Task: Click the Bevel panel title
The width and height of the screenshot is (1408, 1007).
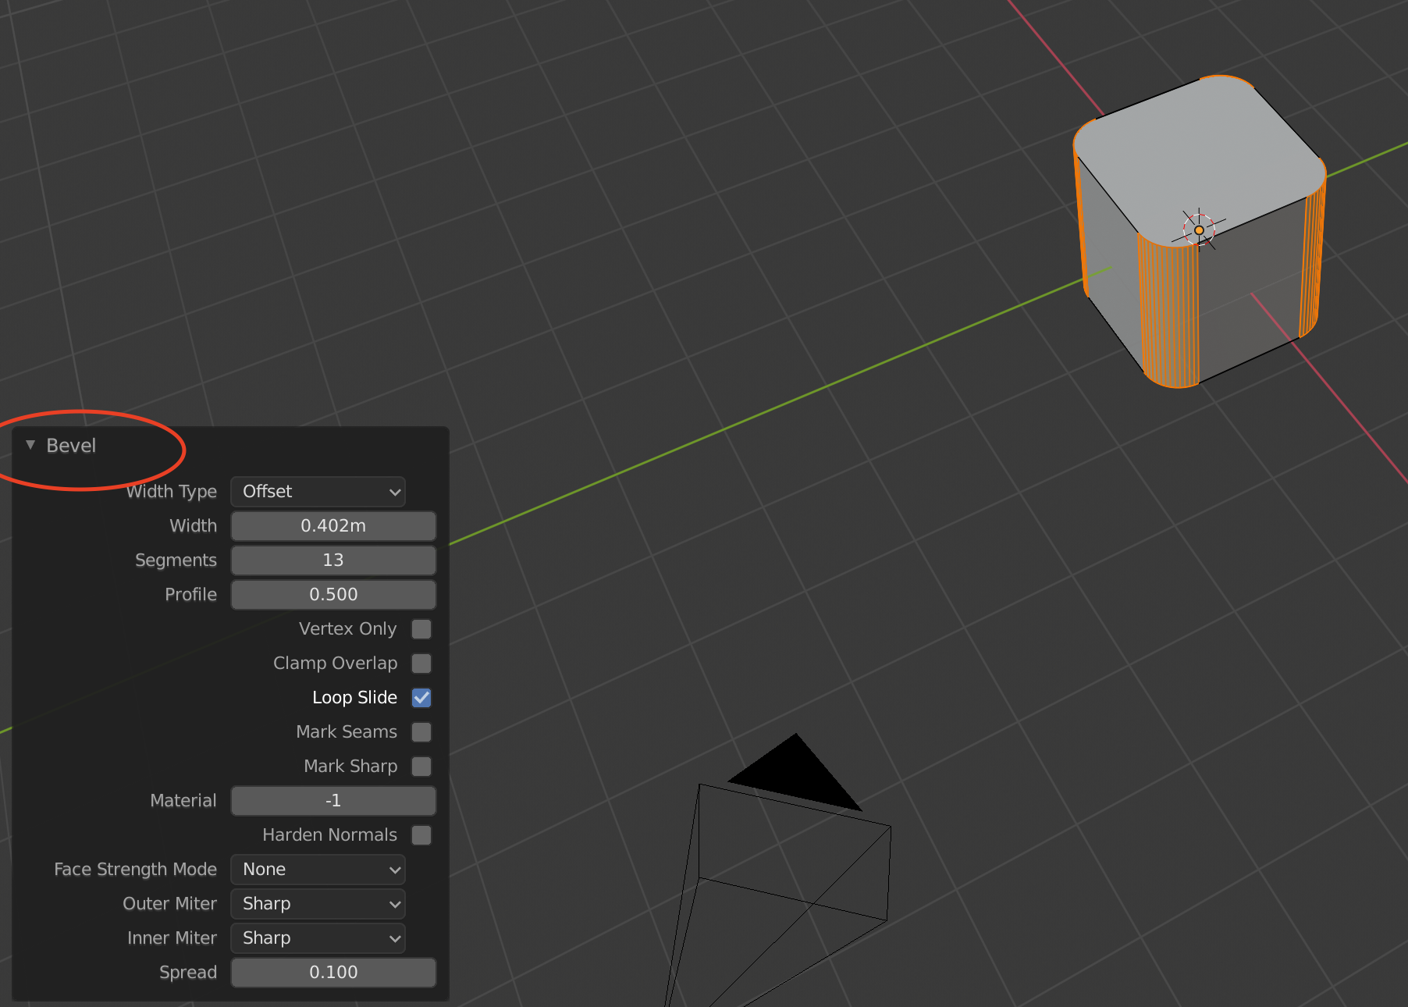Action: (71, 446)
